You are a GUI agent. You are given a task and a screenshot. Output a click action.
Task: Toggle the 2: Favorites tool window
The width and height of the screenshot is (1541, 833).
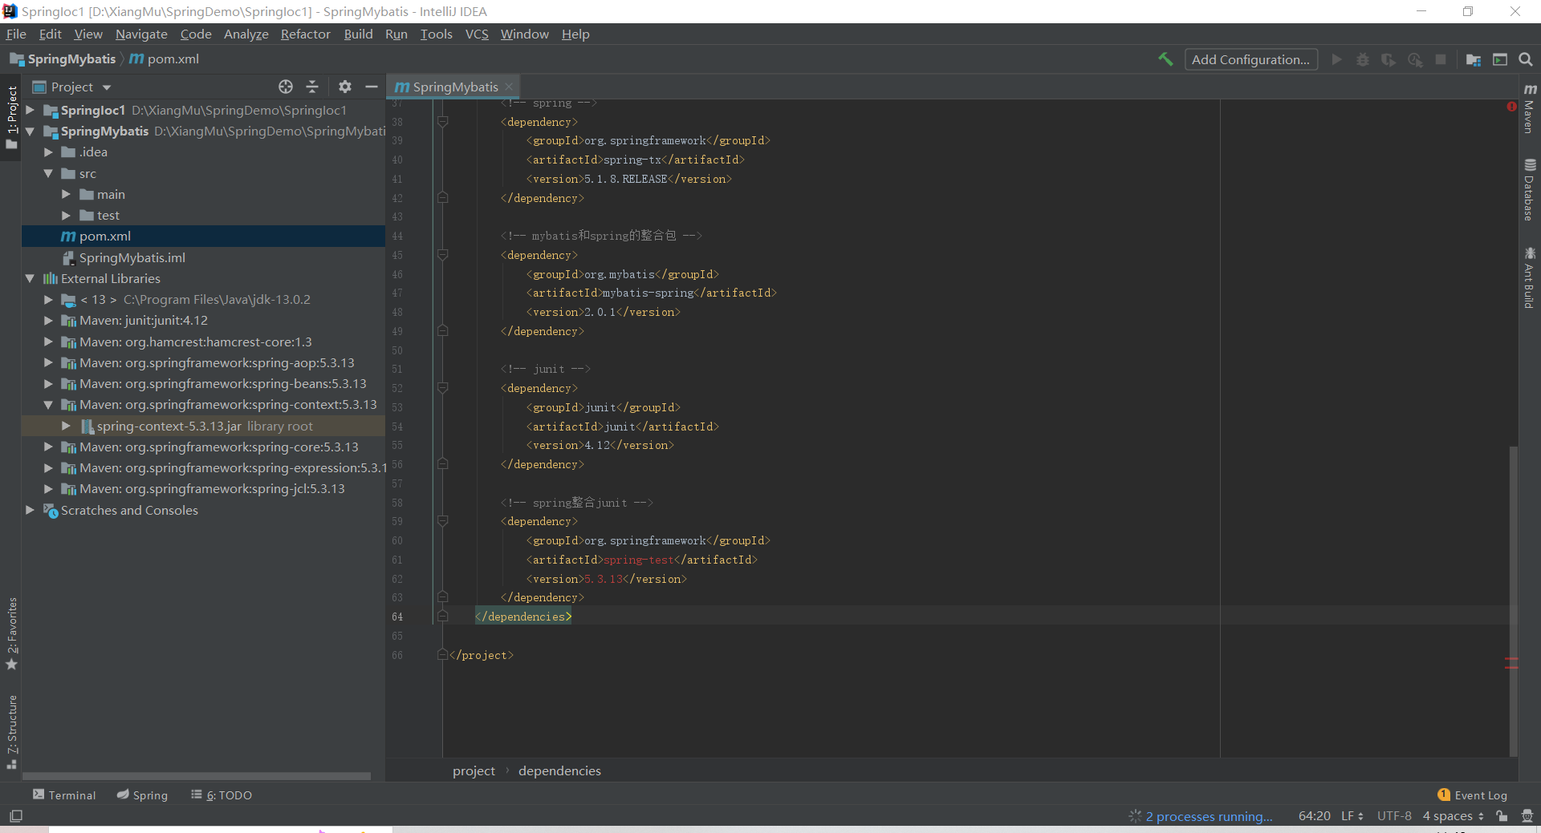click(x=11, y=634)
